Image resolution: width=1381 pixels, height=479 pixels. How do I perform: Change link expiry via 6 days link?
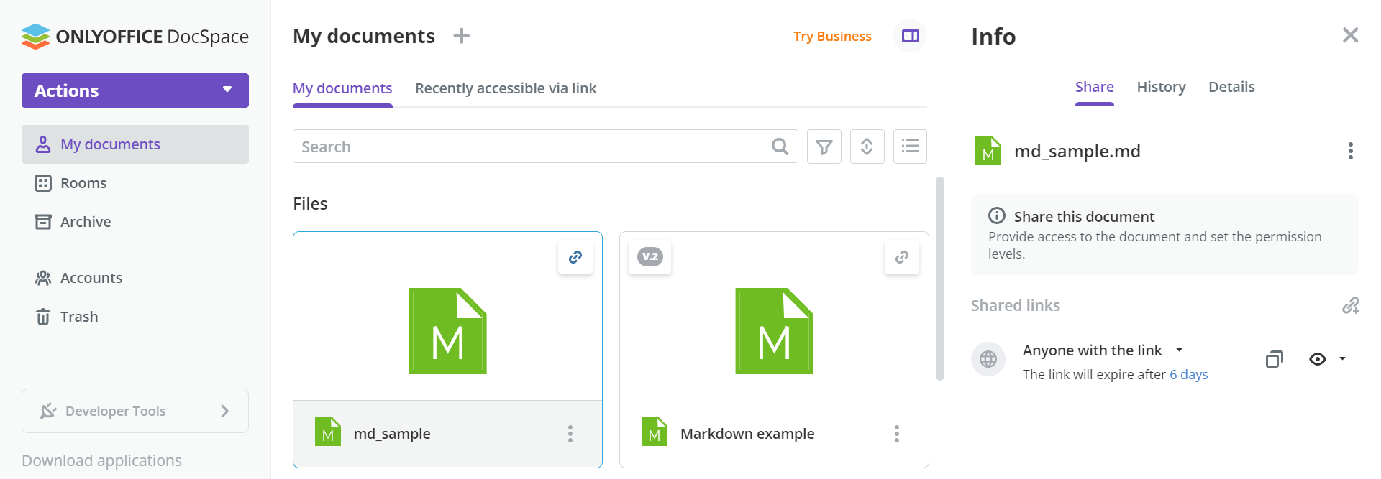coord(1188,375)
